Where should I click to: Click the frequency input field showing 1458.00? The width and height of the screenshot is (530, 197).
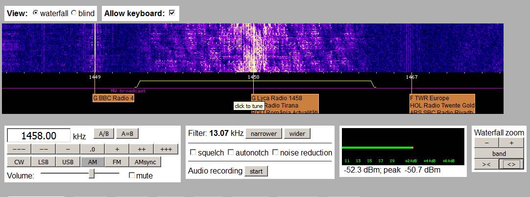point(39,135)
